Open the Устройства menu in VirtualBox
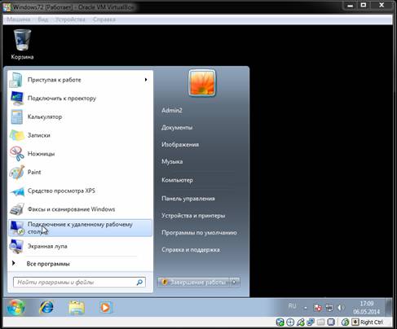The image size is (397, 329). pos(70,20)
